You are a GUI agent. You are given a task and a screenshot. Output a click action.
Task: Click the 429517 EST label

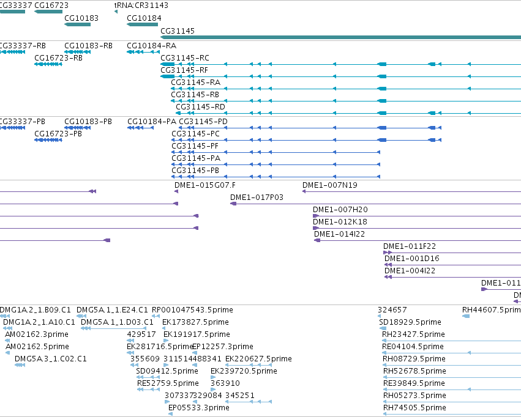click(x=141, y=334)
